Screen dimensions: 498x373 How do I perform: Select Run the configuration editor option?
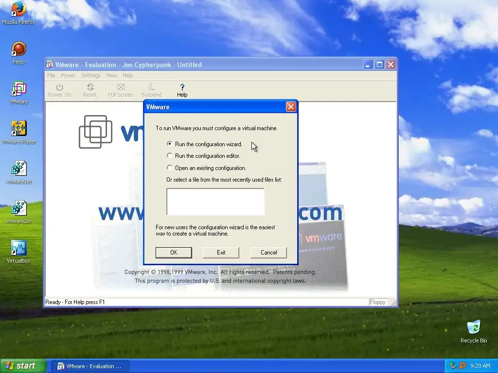pos(204,156)
